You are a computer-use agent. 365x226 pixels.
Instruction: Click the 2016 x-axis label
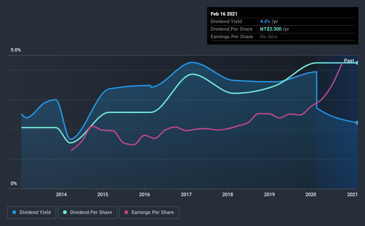click(x=144, y=194)
